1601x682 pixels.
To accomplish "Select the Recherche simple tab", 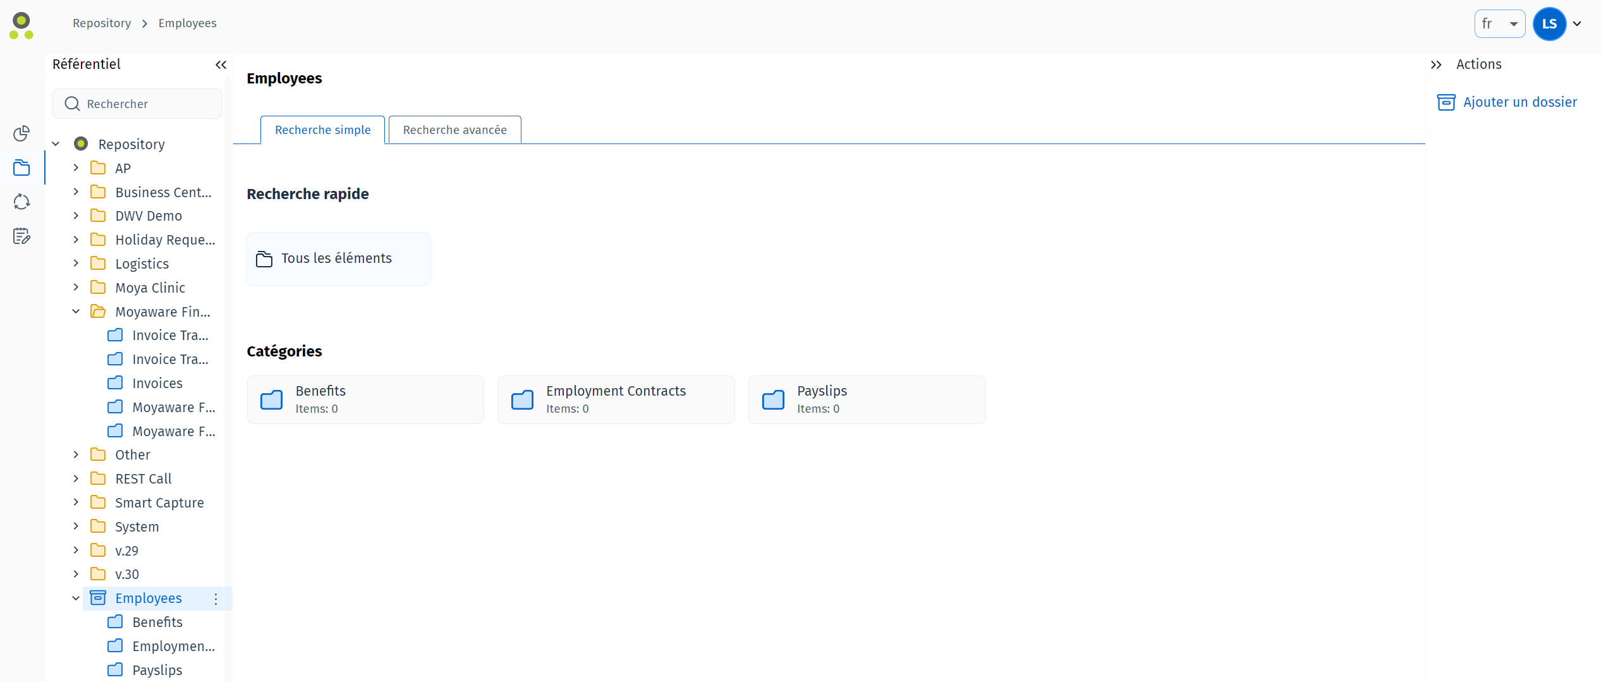I will coord(322,130).
